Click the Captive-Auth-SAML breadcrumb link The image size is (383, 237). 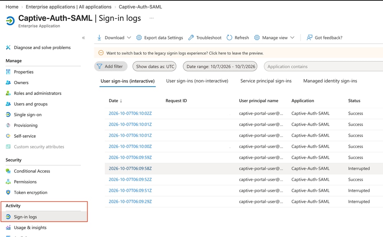tap(140, 7)
